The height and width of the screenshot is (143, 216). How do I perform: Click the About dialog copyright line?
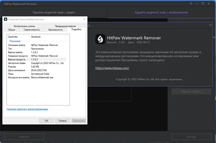(x=149, y=79)
